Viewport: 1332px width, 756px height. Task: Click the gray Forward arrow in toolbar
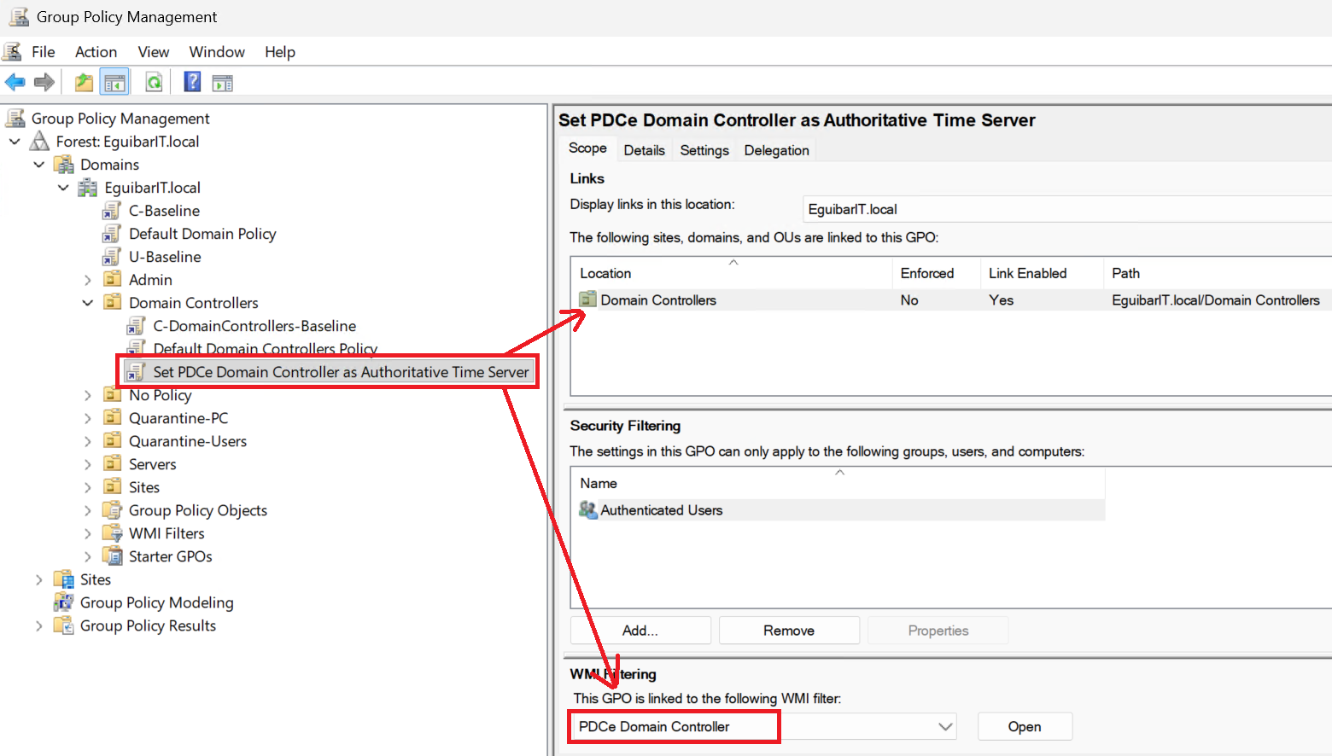tap(44, 83)
